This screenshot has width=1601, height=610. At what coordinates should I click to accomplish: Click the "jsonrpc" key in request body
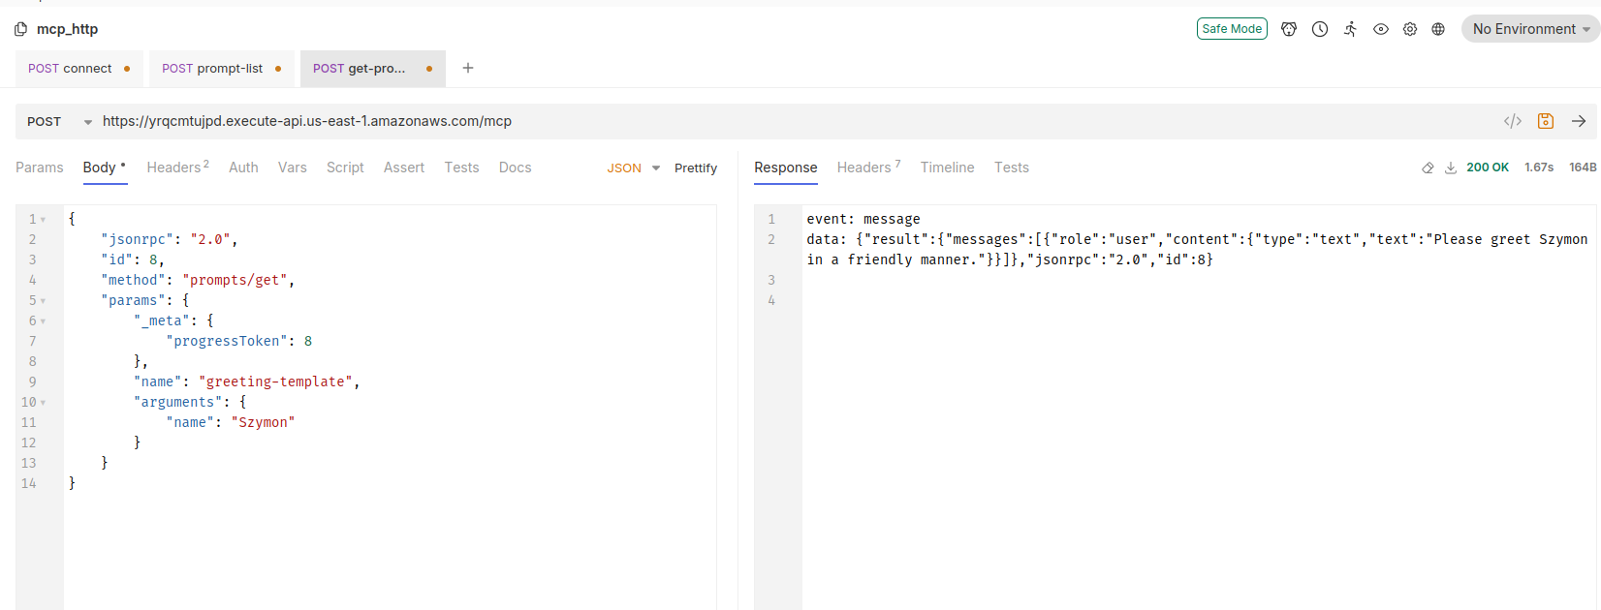[137, 240]
